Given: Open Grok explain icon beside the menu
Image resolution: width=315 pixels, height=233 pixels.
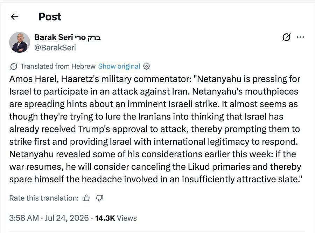Looking at the screenshot, I should [286, 37].
